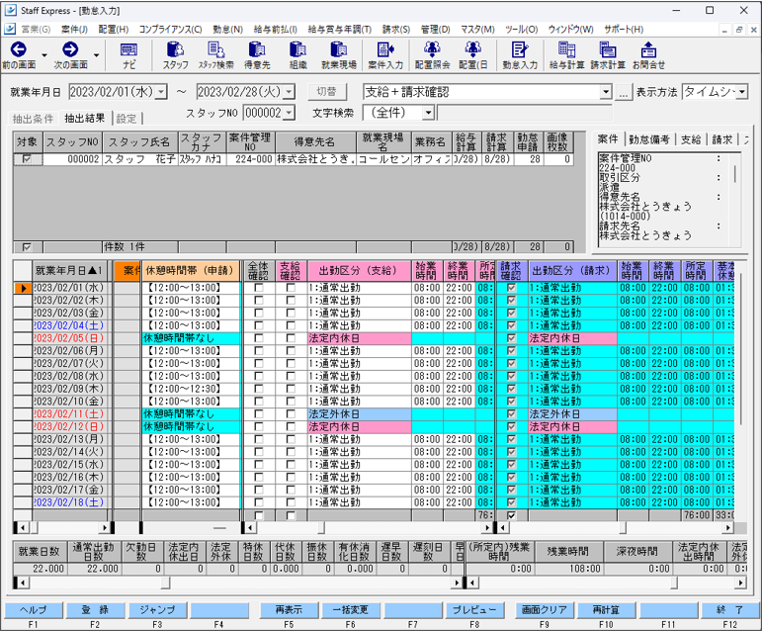Click the ヘルプ F1 button
This screenshot has height=631, width=762.
coord(34,610)
